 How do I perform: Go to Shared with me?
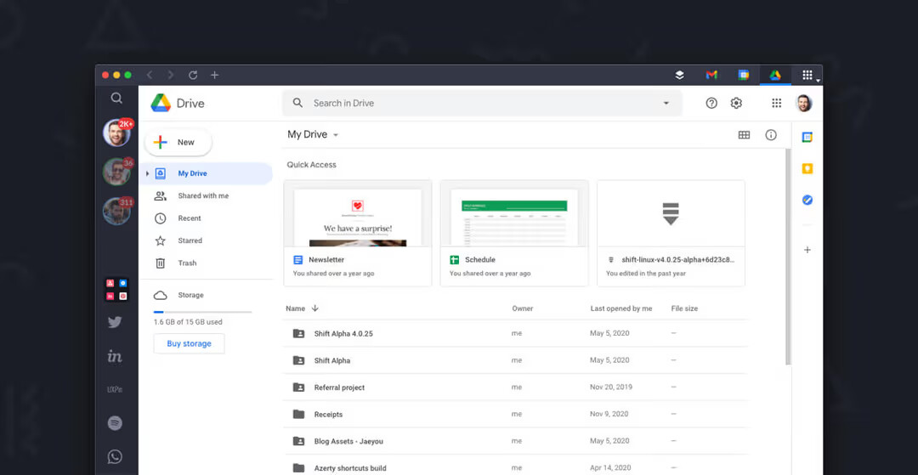coord(202,195)
